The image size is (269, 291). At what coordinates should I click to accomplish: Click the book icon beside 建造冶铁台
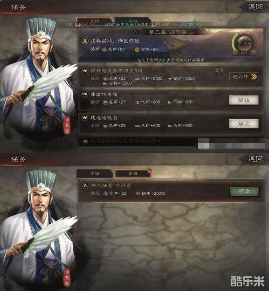pyautogui.click(x=85, y=118)
